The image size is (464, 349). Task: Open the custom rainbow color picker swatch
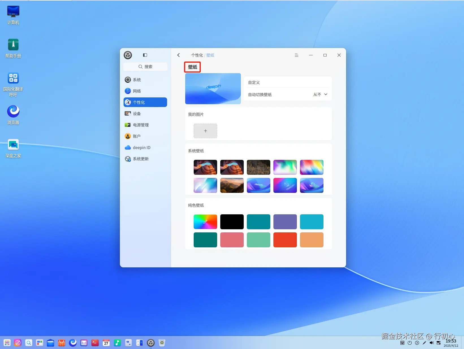205,222
